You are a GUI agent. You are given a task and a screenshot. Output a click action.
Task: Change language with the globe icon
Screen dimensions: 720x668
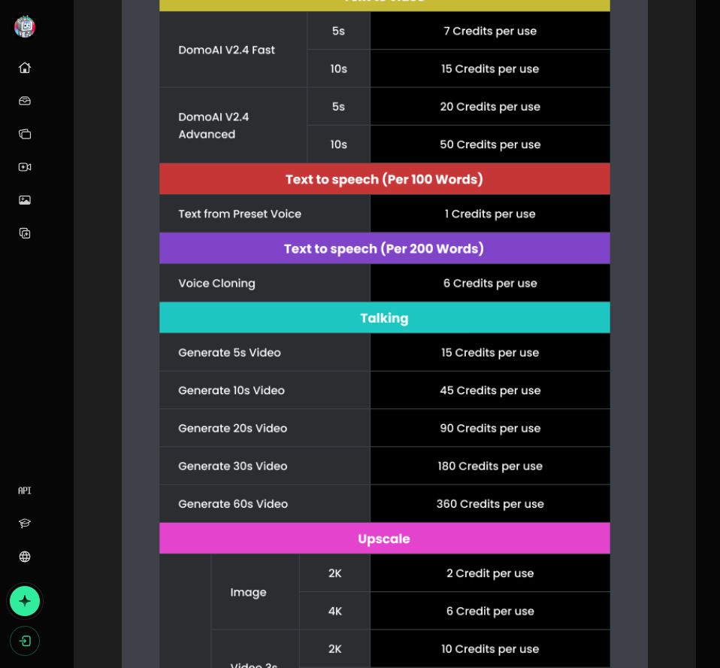(x=25, y=557)
